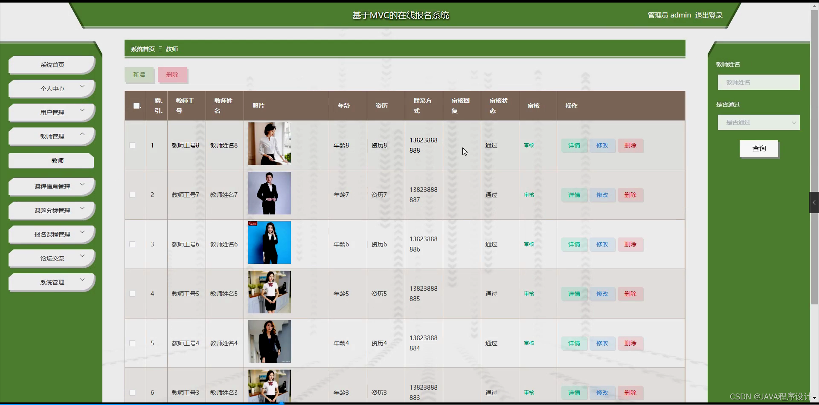Open 详情 for 教师工号4

(x=574, y=343)
